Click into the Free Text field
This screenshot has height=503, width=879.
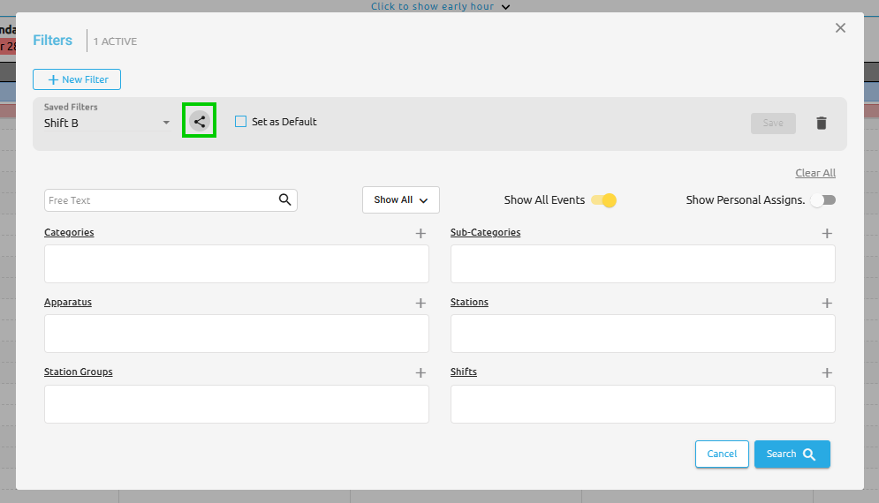(x=159, y=200)
